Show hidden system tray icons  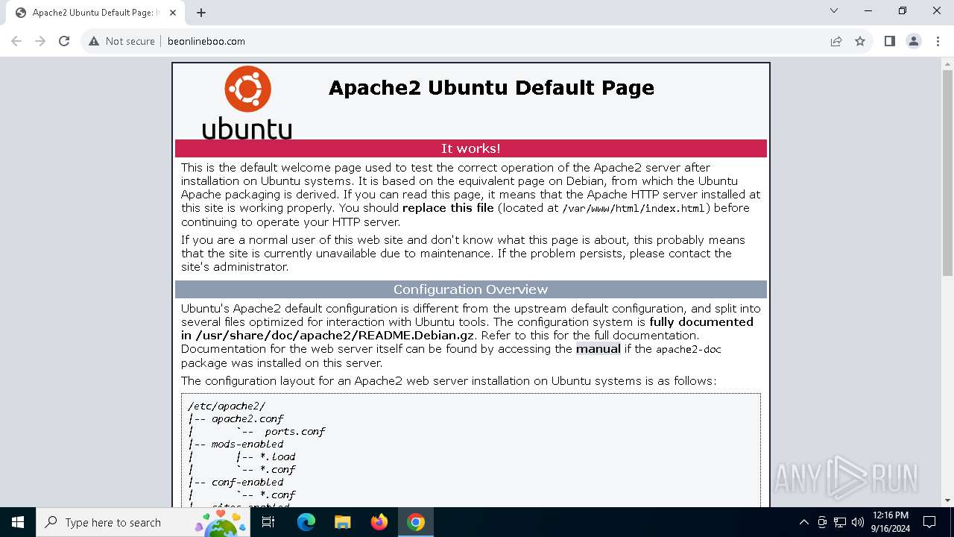803,522
